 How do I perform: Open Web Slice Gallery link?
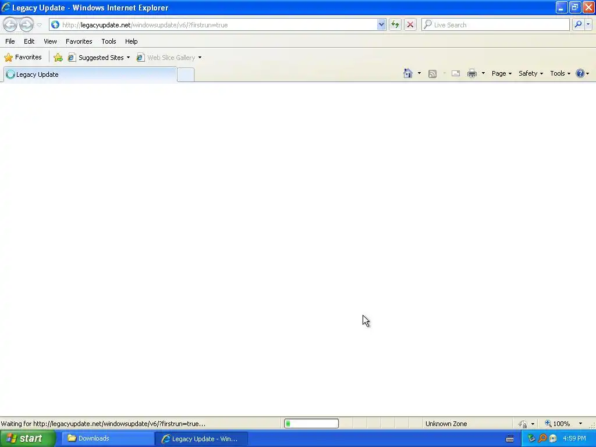point(171,58)
